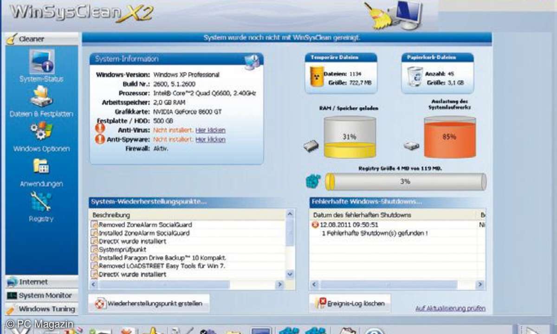
Task: Open the System Monitor sidebar tab
Action: pos(42,295)
